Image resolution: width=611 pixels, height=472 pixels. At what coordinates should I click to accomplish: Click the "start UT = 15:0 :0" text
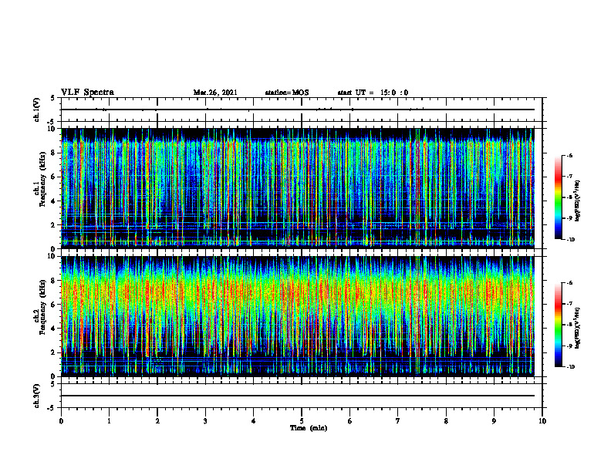point(373,93)
